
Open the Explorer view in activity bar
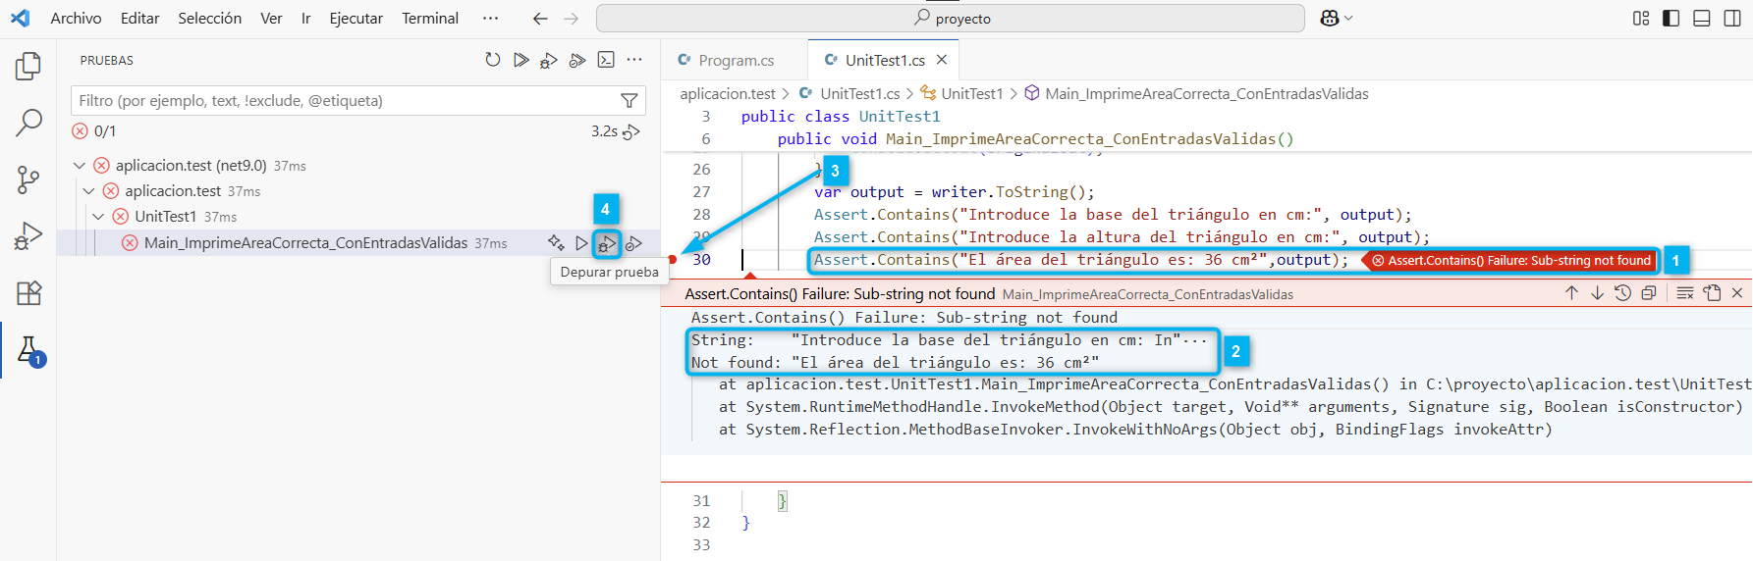pos(28,67)
